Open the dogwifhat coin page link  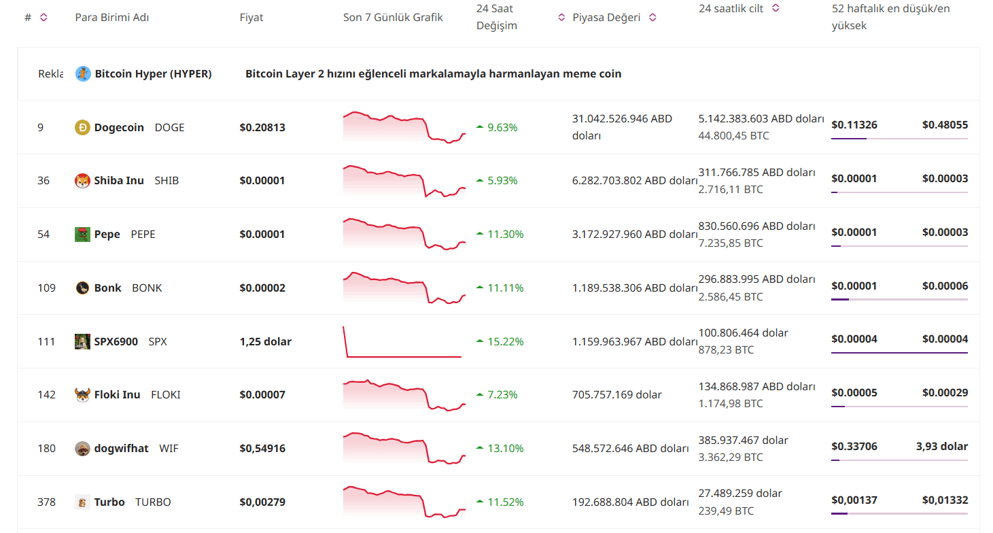click(121, 448)
